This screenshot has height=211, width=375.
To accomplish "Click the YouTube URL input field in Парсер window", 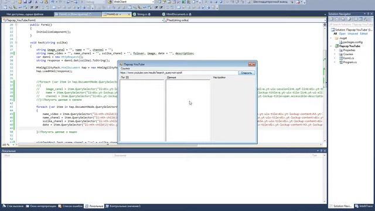I will (x=179, y=73).
